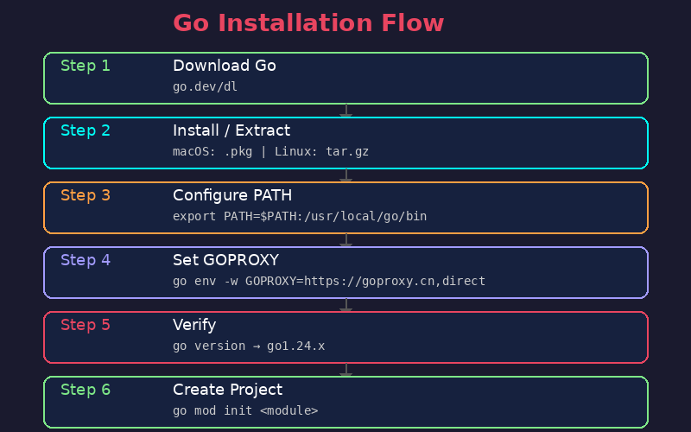The width and height of the screenshot is (691, 432).
Task: Click the 'Set GOPROXY' heading
Action: (x=225, y=260)
